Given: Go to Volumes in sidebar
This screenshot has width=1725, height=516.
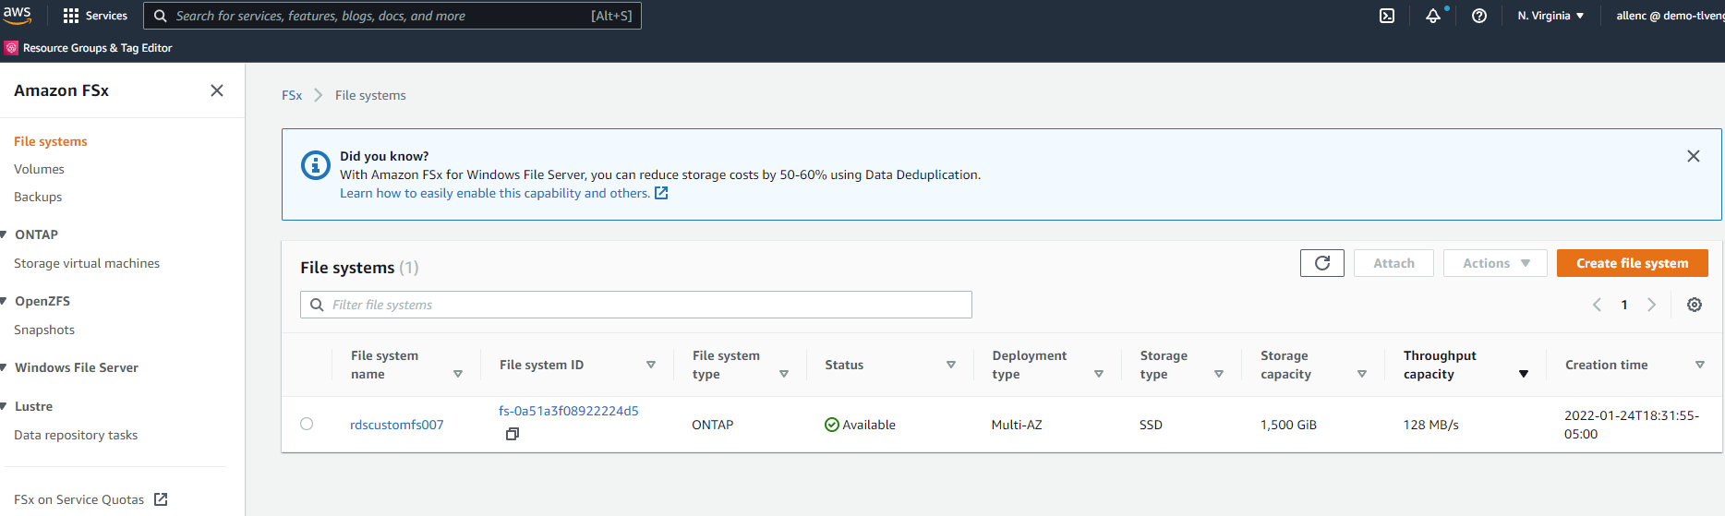Looking at the screenshot, I should 39,169.
